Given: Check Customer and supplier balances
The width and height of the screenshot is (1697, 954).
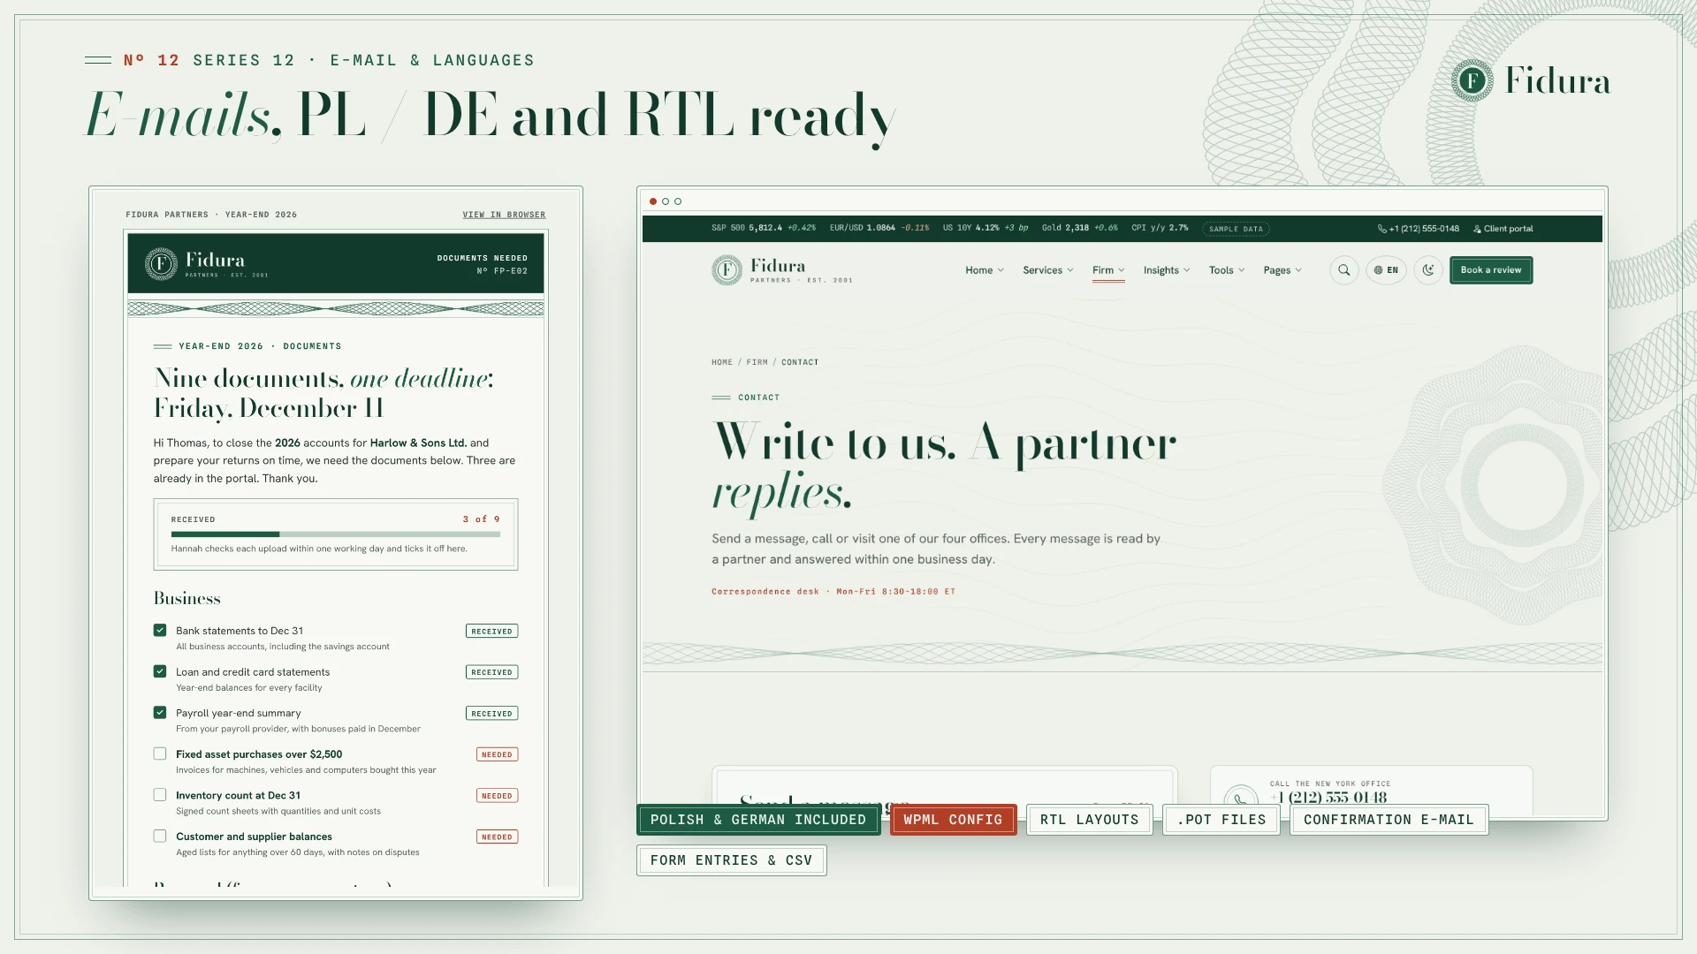Looking at the screenshot, I should pyautogui.click(x=160, y=837).
